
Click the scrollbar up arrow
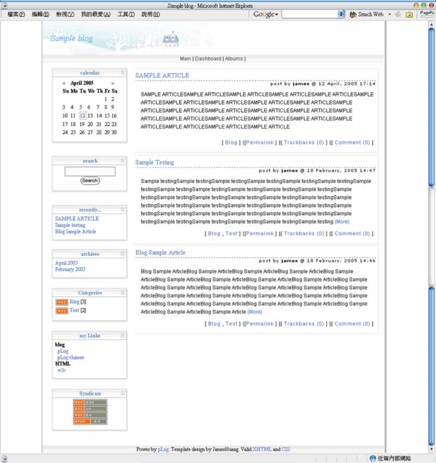[x=431, y=25]
